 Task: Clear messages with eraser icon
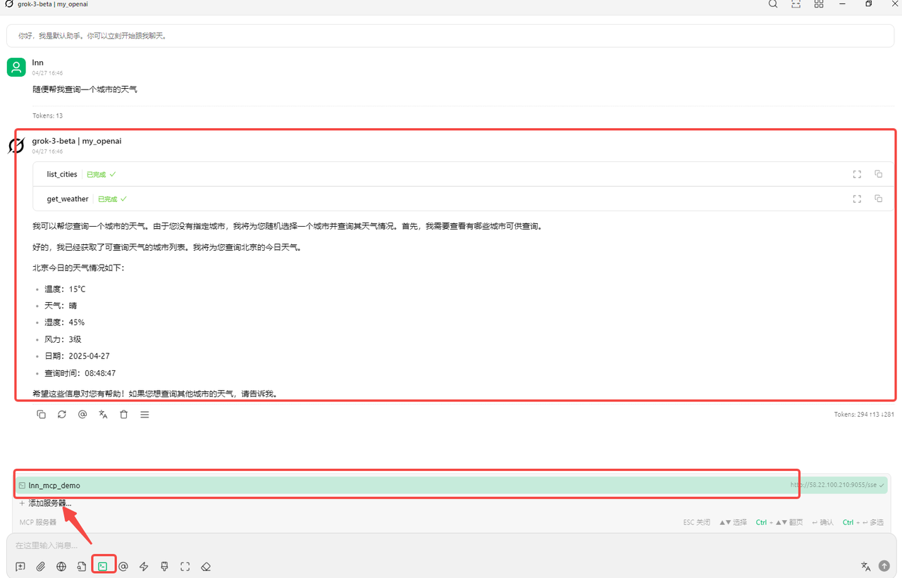tap(206, 567)
